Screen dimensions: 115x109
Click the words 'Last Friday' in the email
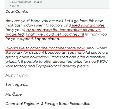(24, 25)
